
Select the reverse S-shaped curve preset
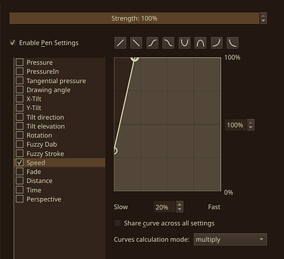168,43
